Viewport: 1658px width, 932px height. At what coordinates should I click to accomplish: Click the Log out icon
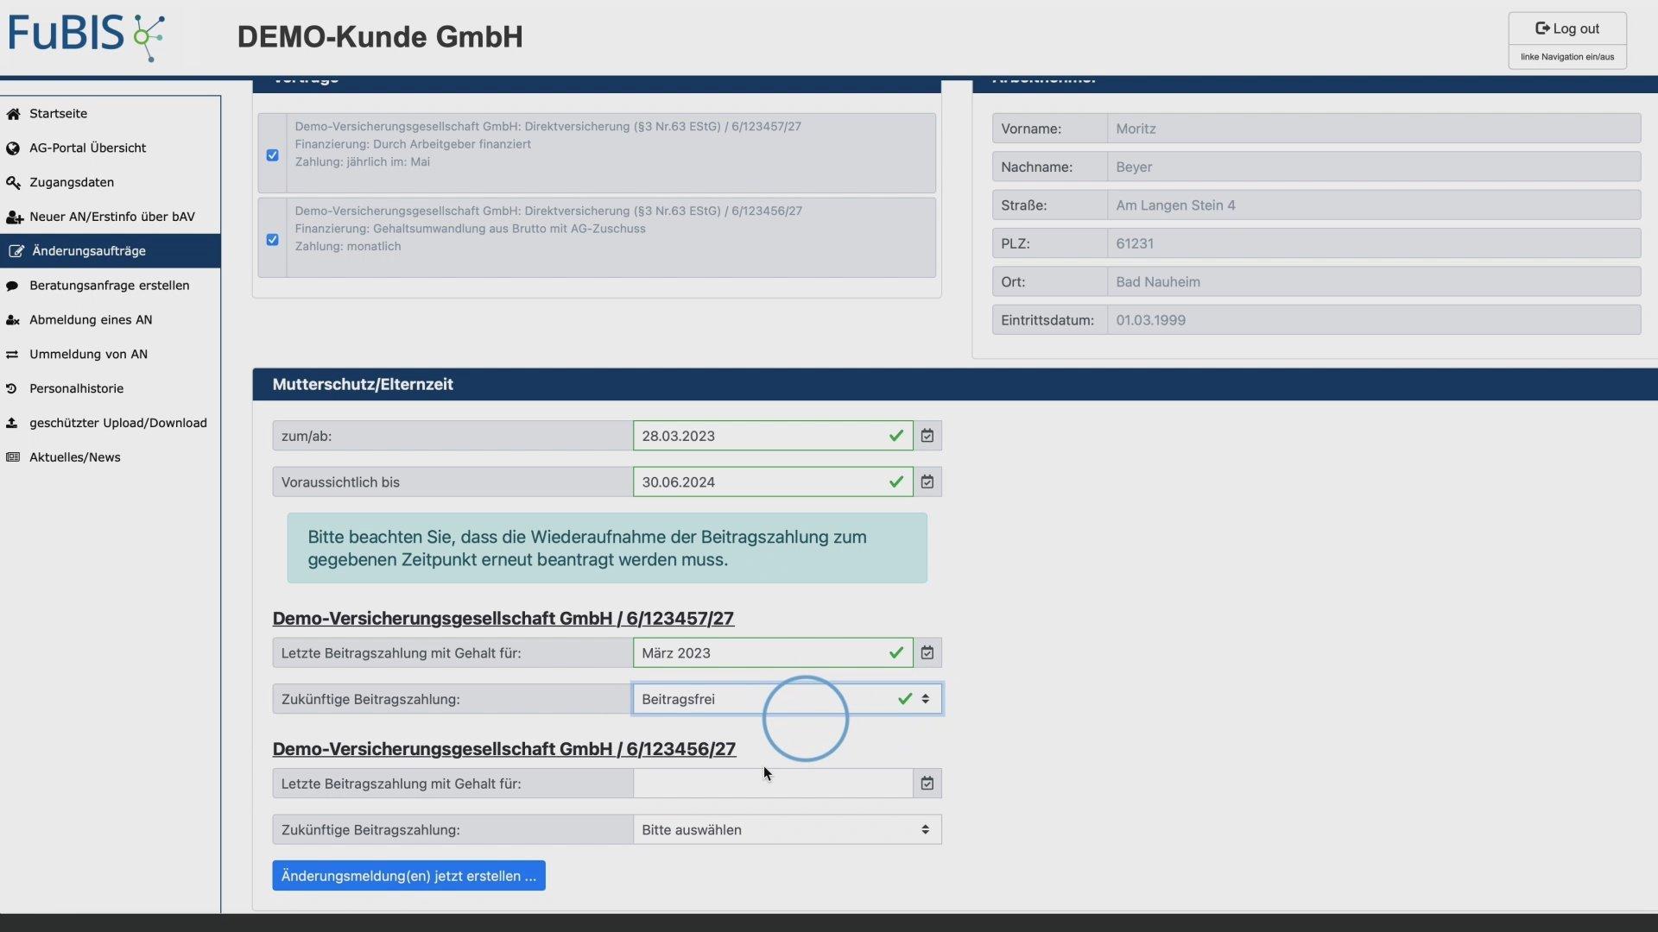[1542, 28]
